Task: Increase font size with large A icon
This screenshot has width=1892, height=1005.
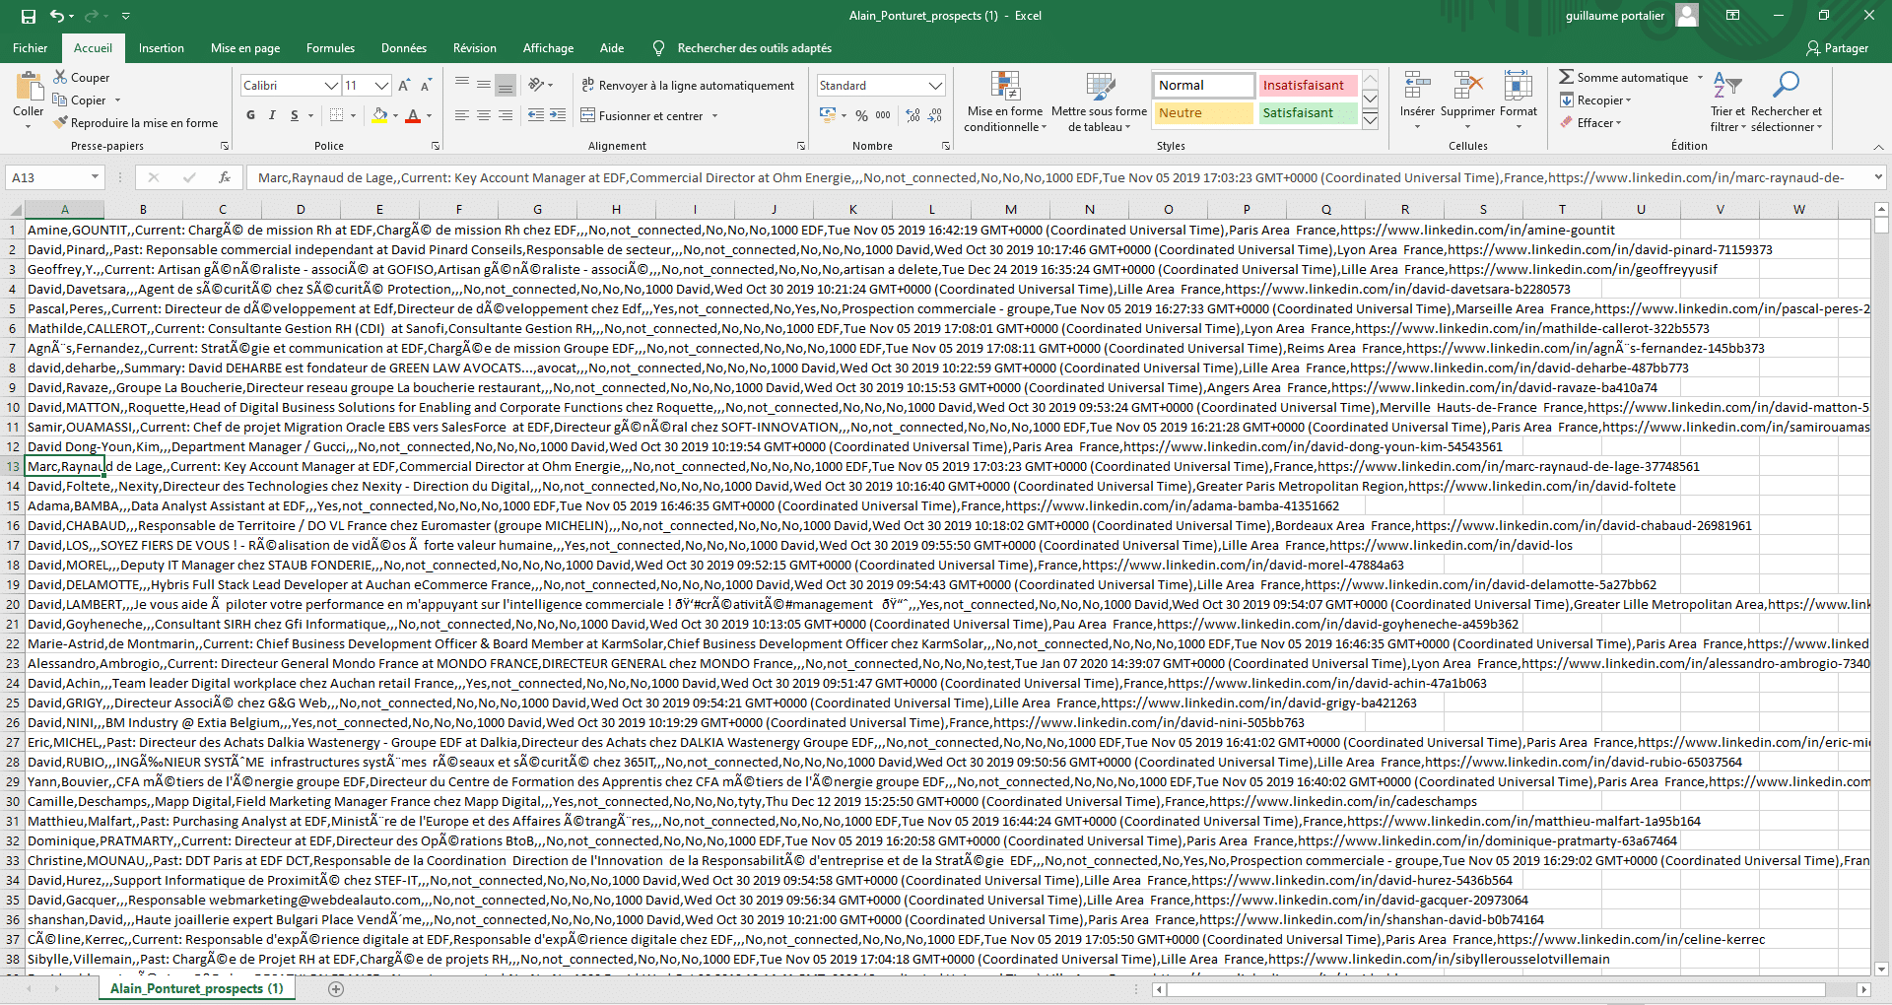Action: [x=404, y=86]
